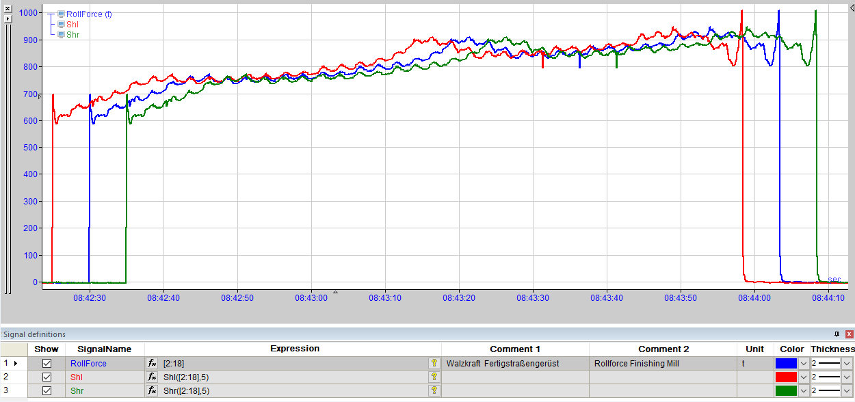Click the red color swatch for Shl

pyautogui.click(x=787, y=377)
